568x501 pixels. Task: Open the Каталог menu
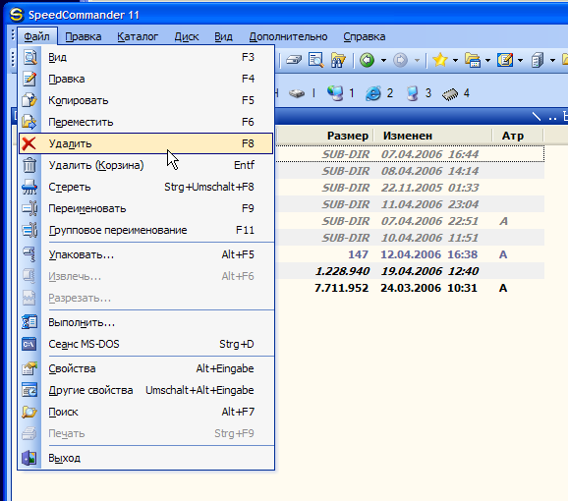coord(138,36)
